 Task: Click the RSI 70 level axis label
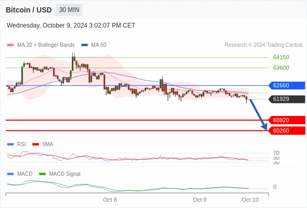276,153
